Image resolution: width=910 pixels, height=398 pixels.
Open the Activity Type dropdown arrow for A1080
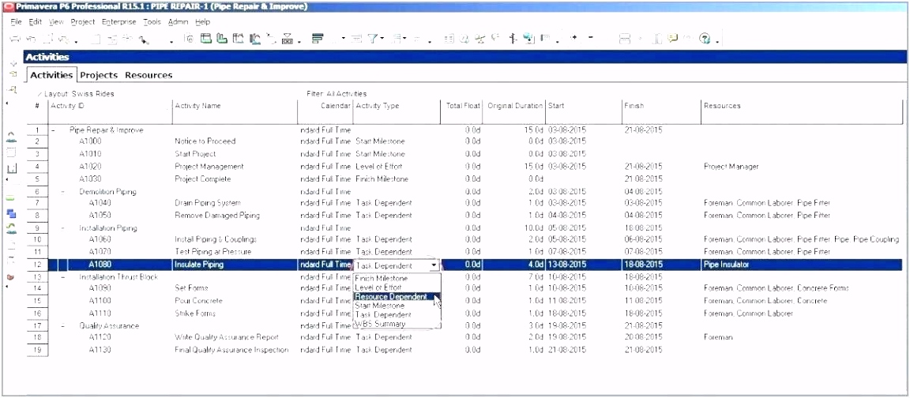pyautogui.click(x=434, y=265)
